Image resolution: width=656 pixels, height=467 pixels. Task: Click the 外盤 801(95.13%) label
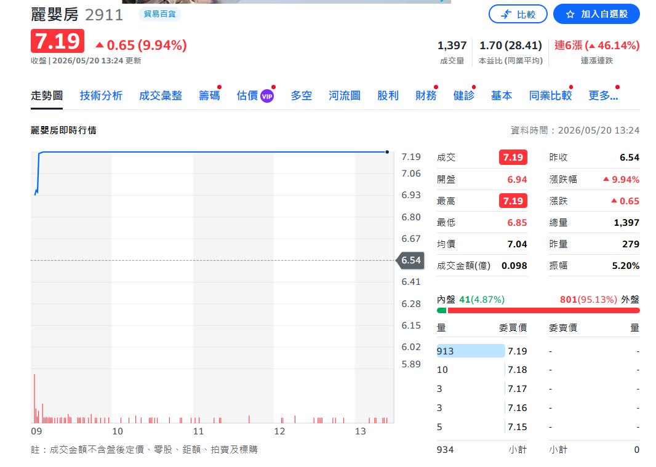(x=599, y=300)
